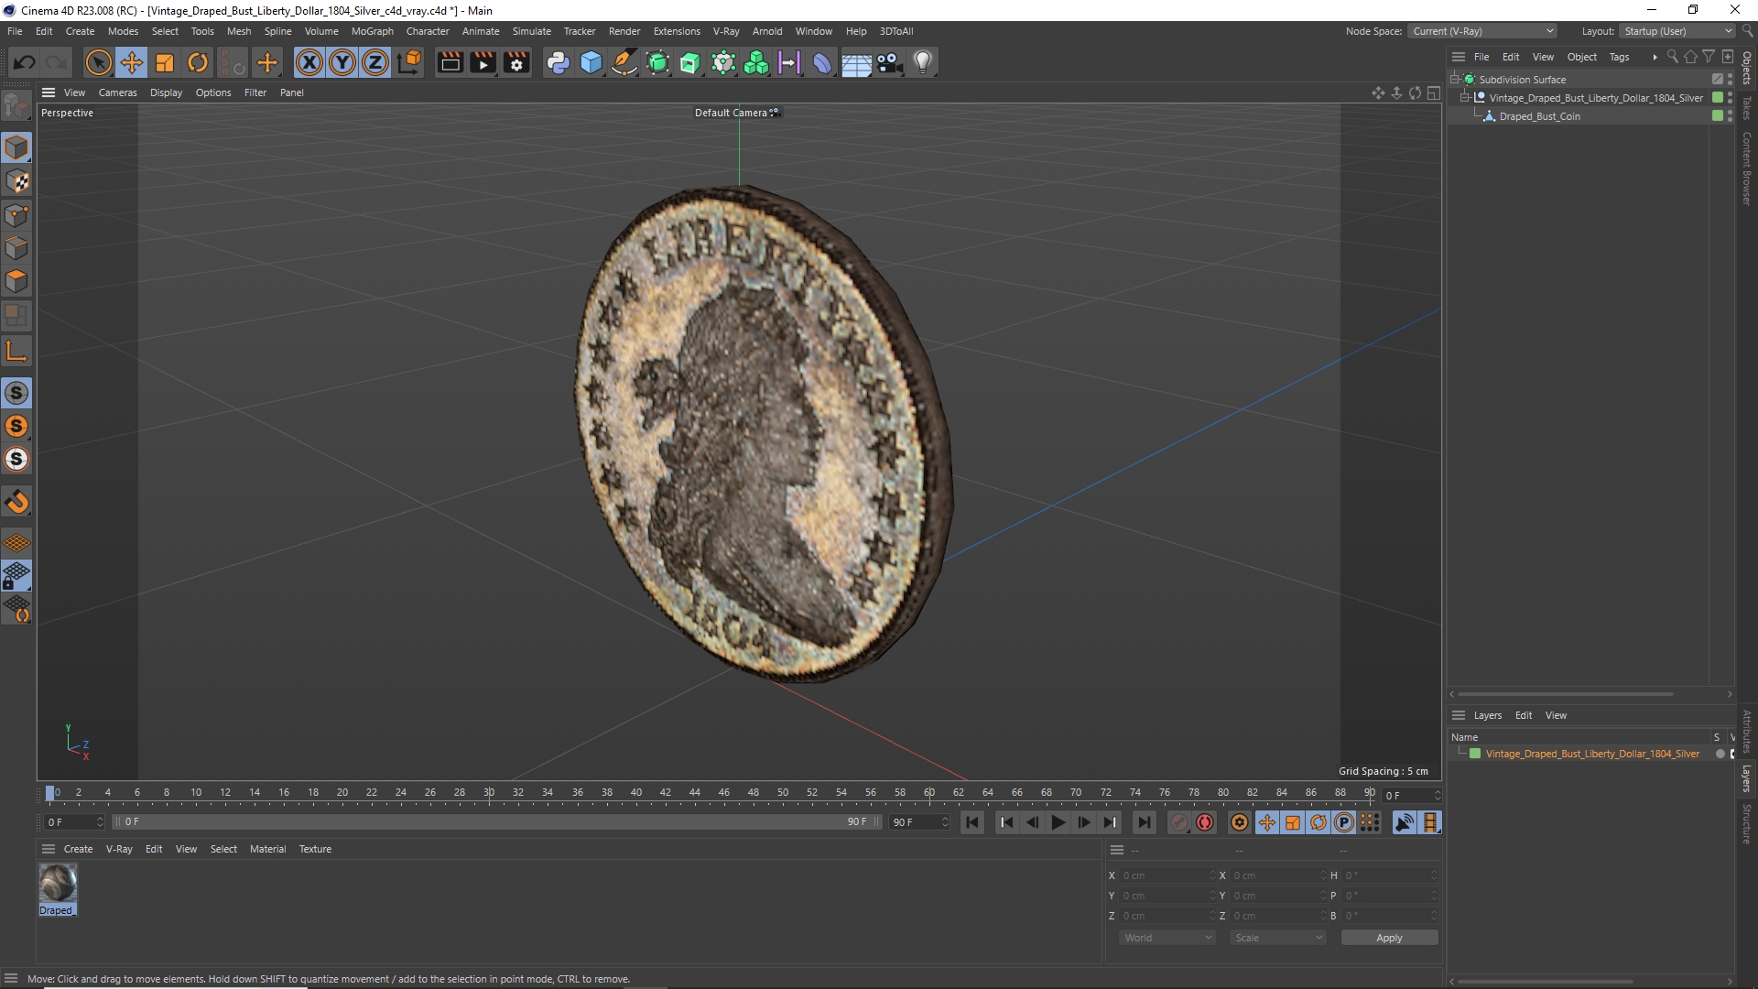Render the active view clapperboard icon
This screenshot has height=989, width=1758.
coord(450,62)
